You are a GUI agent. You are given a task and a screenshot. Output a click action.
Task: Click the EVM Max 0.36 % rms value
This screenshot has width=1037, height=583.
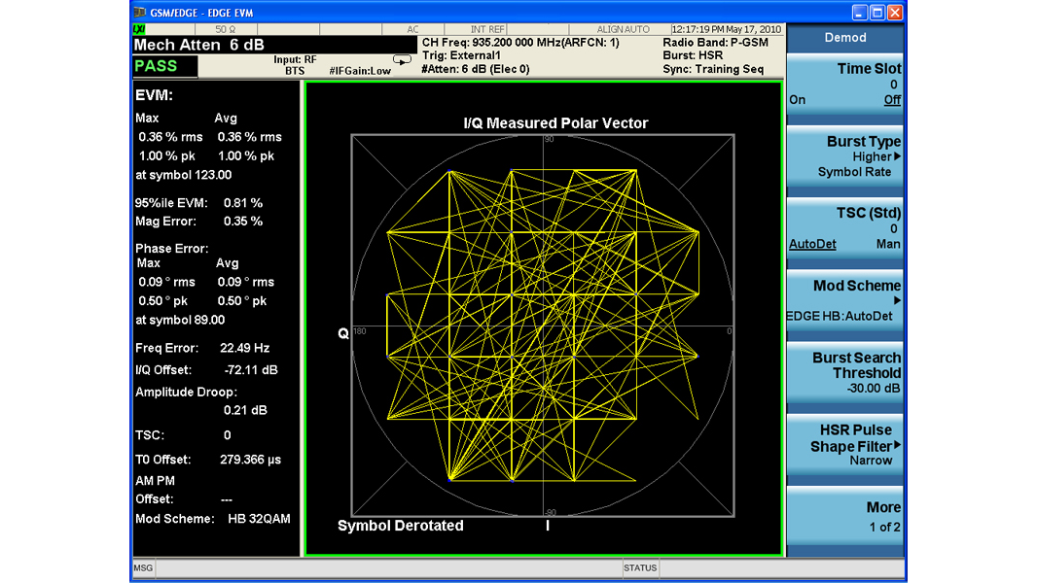170,137
